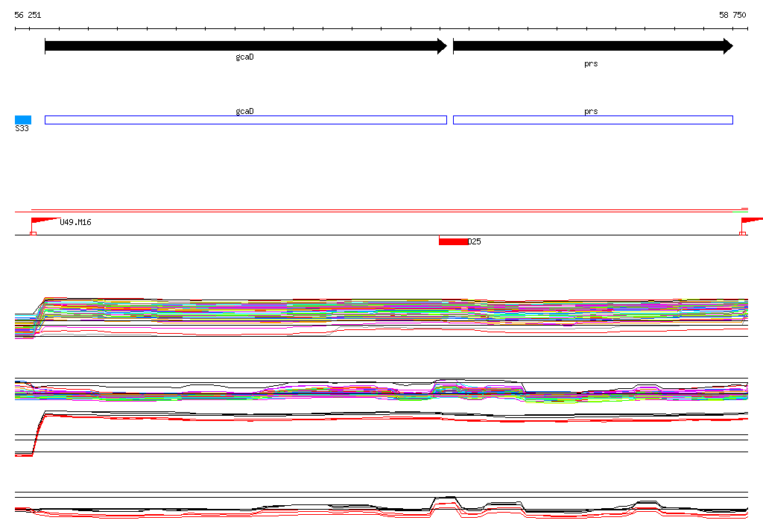Select the blue outlined gcaD box
763x532 pixels.
[246, 120]
